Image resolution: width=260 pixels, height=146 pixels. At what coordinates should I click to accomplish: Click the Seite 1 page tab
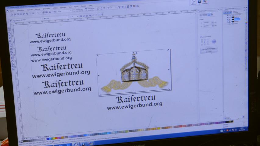46,137
